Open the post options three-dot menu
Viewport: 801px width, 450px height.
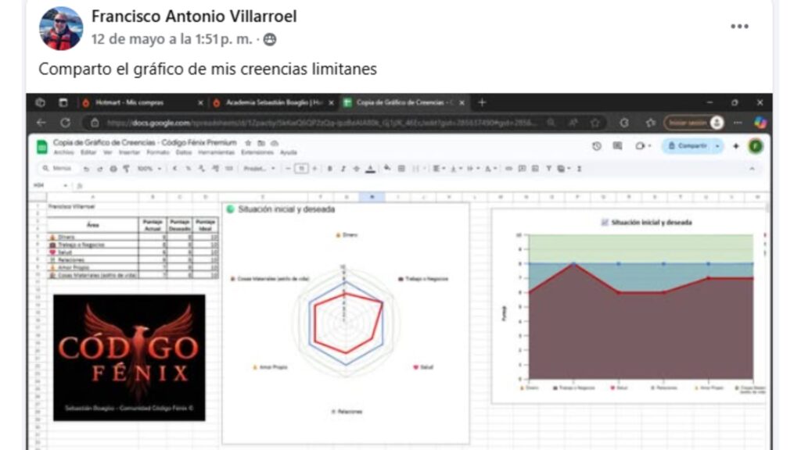click(739, 27)
